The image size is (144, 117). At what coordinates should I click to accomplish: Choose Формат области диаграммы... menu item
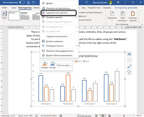point(59,55)
